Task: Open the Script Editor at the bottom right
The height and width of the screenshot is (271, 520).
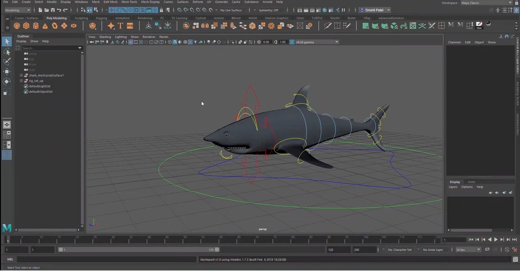Action: 516,260
